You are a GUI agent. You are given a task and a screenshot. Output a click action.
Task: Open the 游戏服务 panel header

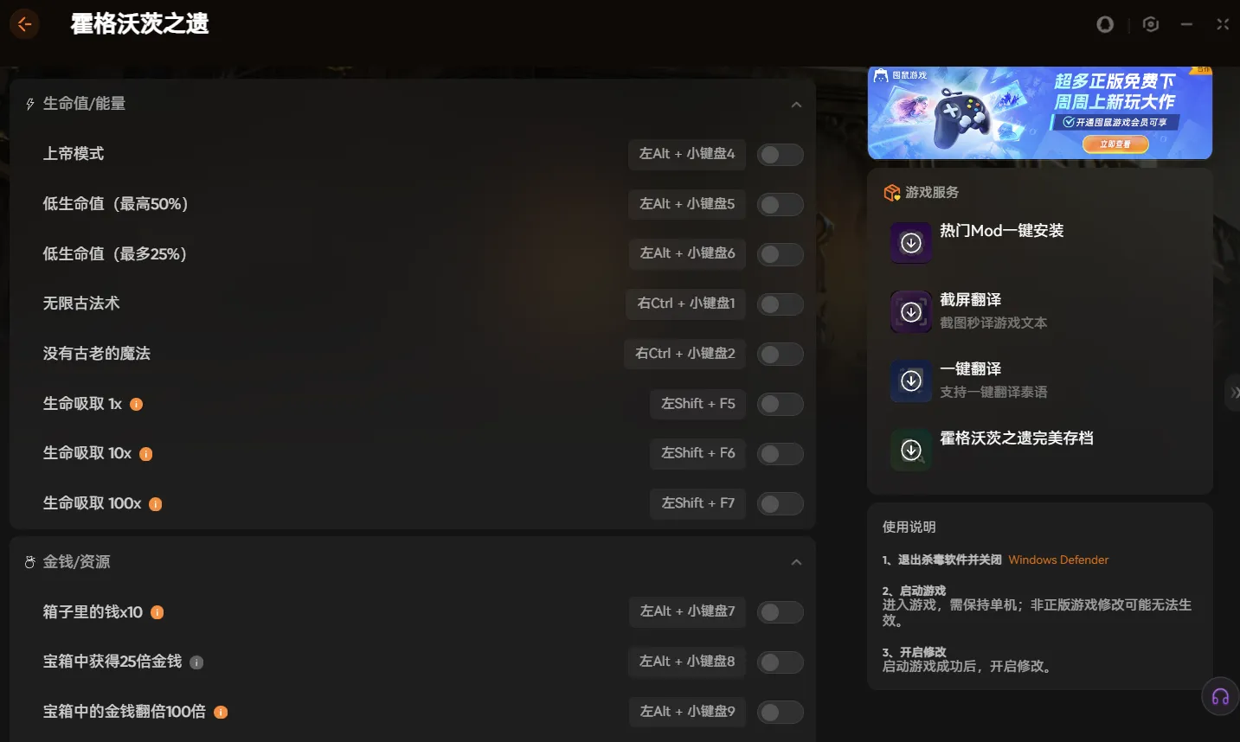[x=933, y=193]
